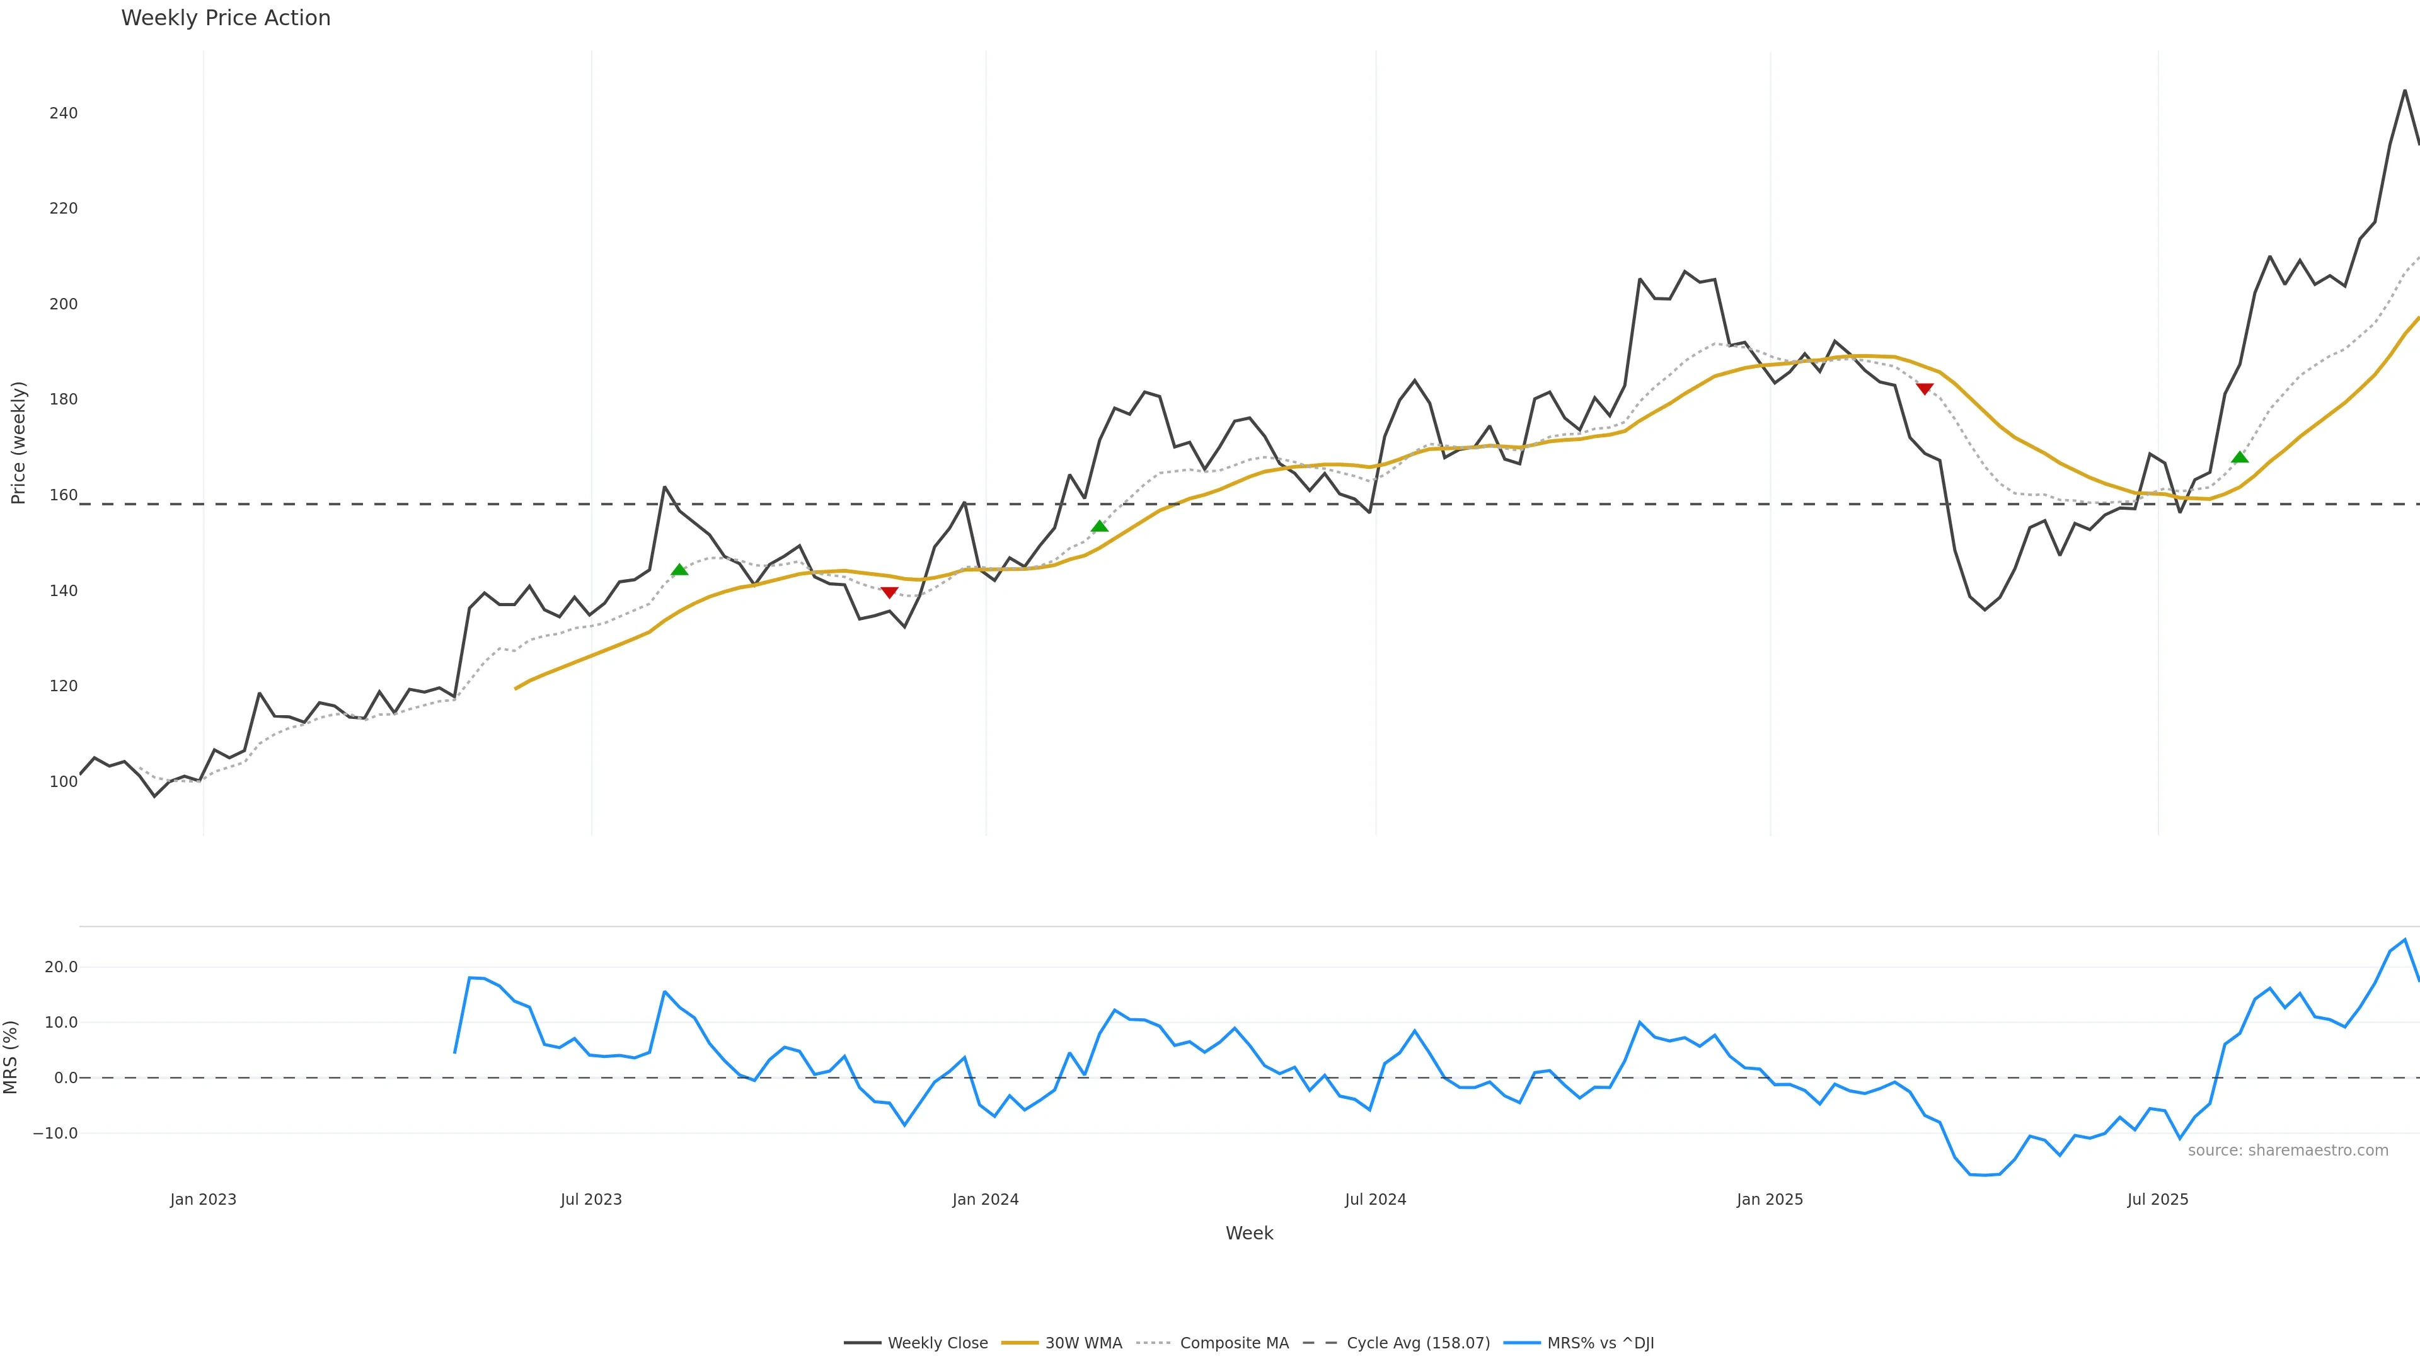This screenshot has width=2420, height=1361.
Task: Toggle Cycle Avg (158.07) legend entry
Action: point(1417,1343)
